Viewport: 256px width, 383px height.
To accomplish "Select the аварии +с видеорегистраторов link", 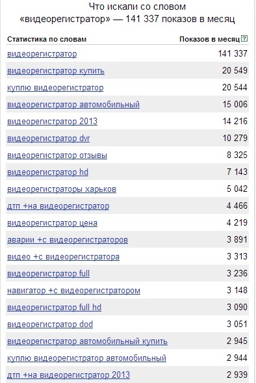I will [x=68, y=240].
